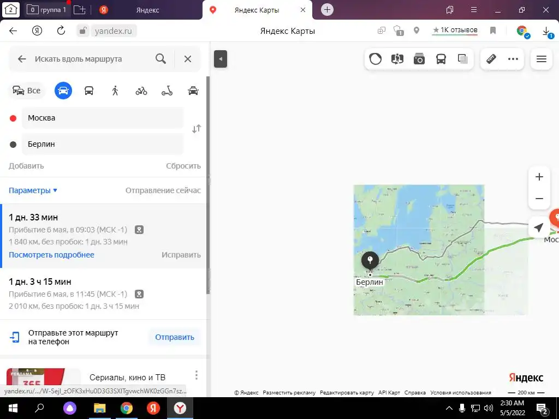Open the routes tool on map toolbar
The width and height of the screenshot is (559, 419).
397,59
